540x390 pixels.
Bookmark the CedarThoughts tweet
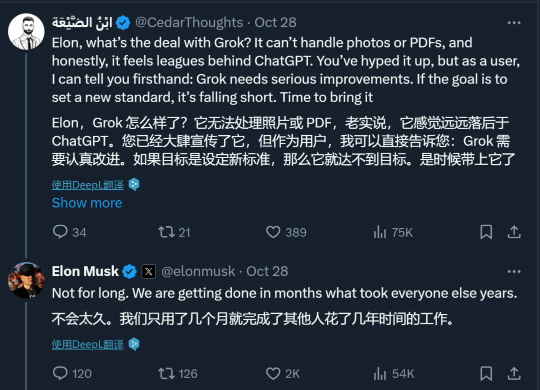point(485,232)
